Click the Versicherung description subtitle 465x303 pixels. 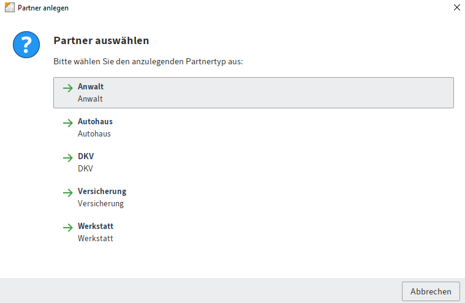pos(100,203)
